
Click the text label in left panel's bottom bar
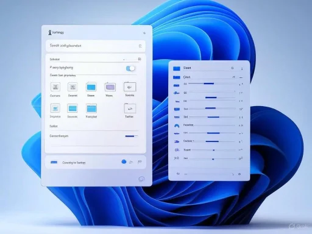[74, 163]
